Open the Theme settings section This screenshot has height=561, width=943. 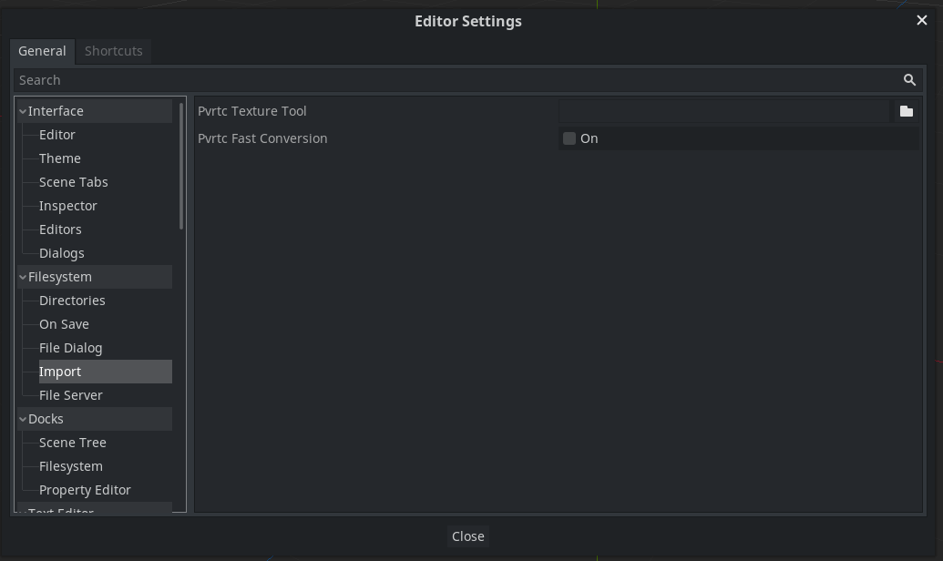click(60, 158)
